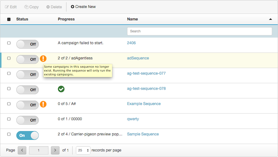Go to the previous page arrow

tap(22, 150)
